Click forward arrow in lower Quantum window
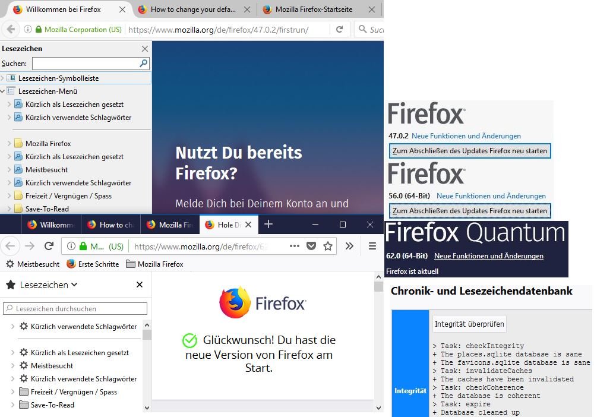Viewport: 594px width, 417px height. click(x=30, y=246)
